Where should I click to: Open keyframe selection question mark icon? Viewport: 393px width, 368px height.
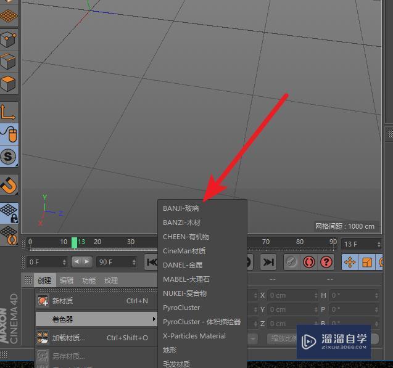pos(326,262)
